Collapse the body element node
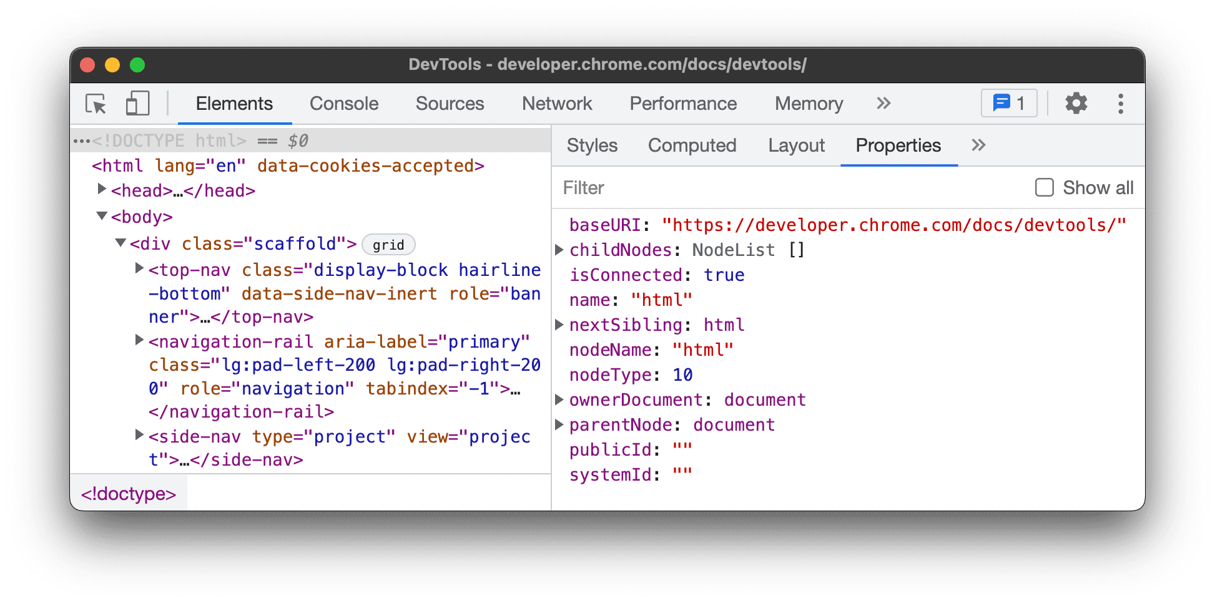1215x603 pixels. click(101, 216)
